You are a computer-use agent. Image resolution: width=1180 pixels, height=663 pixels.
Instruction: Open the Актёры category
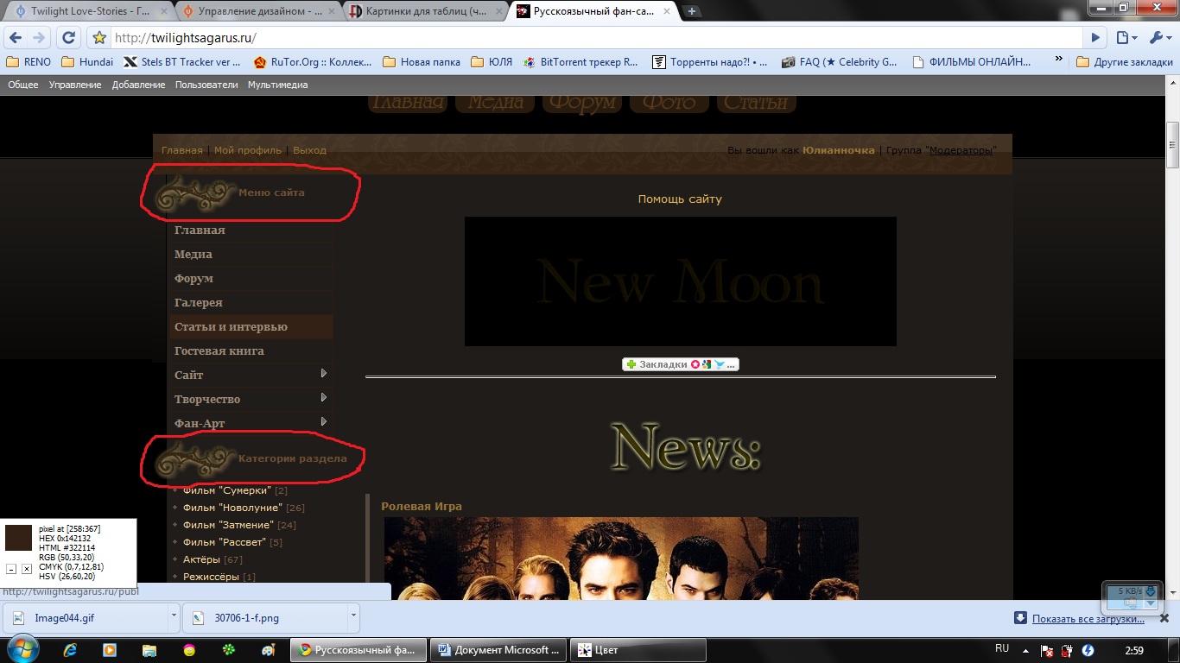pyautogui.click(x=202, y=559)
